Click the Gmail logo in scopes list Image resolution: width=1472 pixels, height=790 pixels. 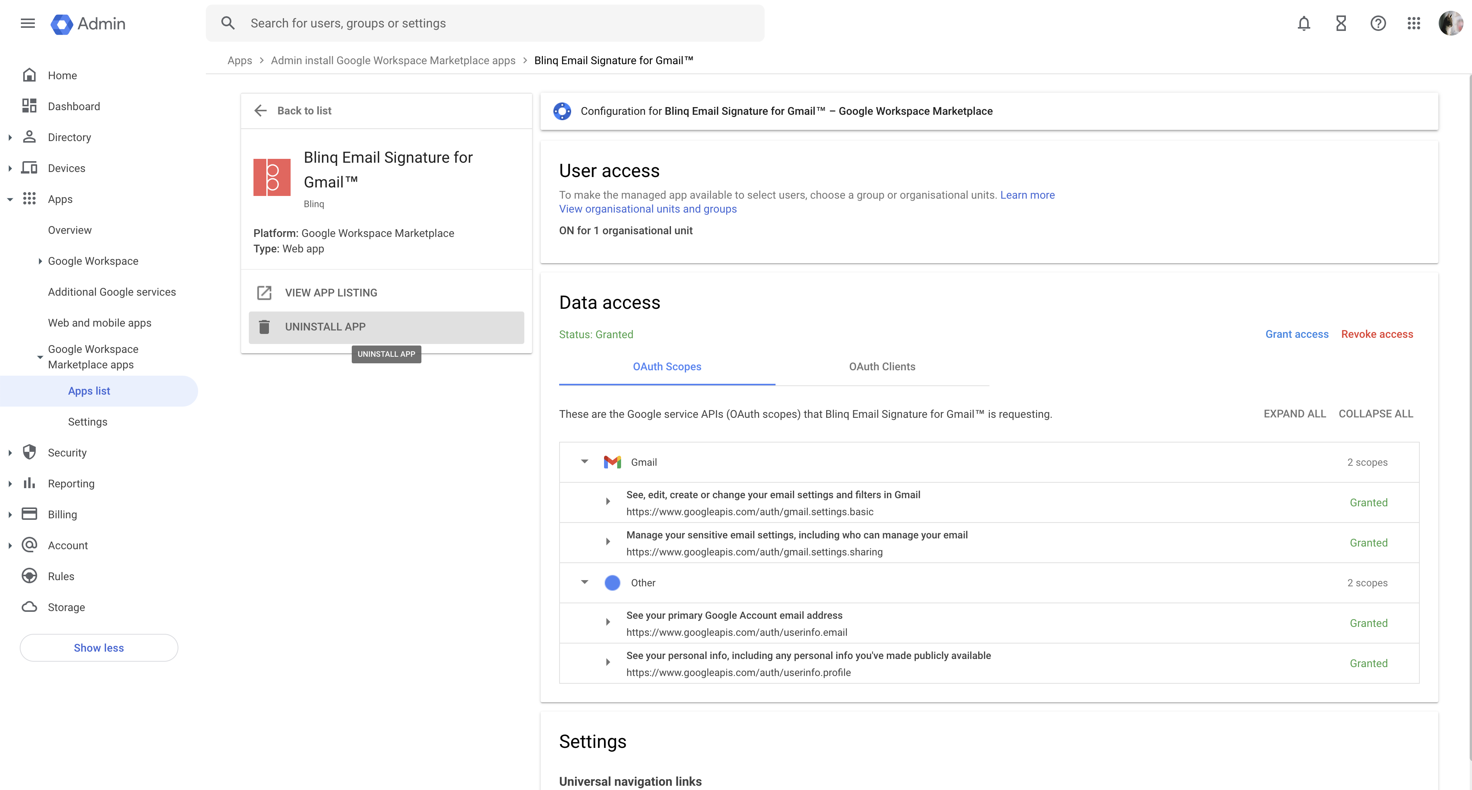point(612,462)
